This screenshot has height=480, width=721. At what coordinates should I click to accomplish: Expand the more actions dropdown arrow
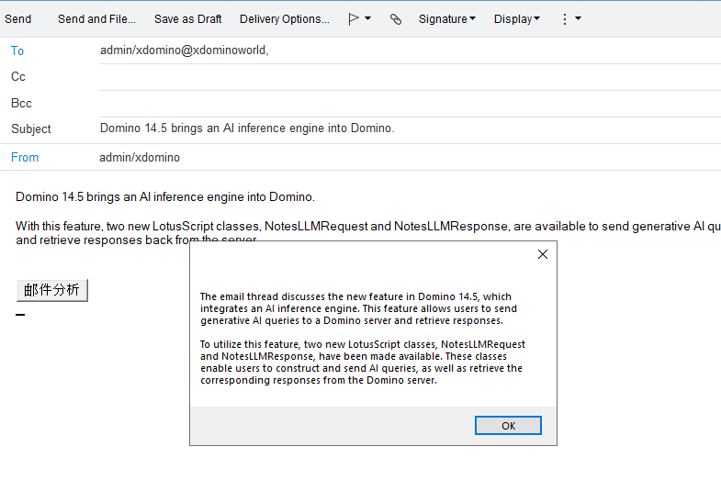[x=579, y=19]
